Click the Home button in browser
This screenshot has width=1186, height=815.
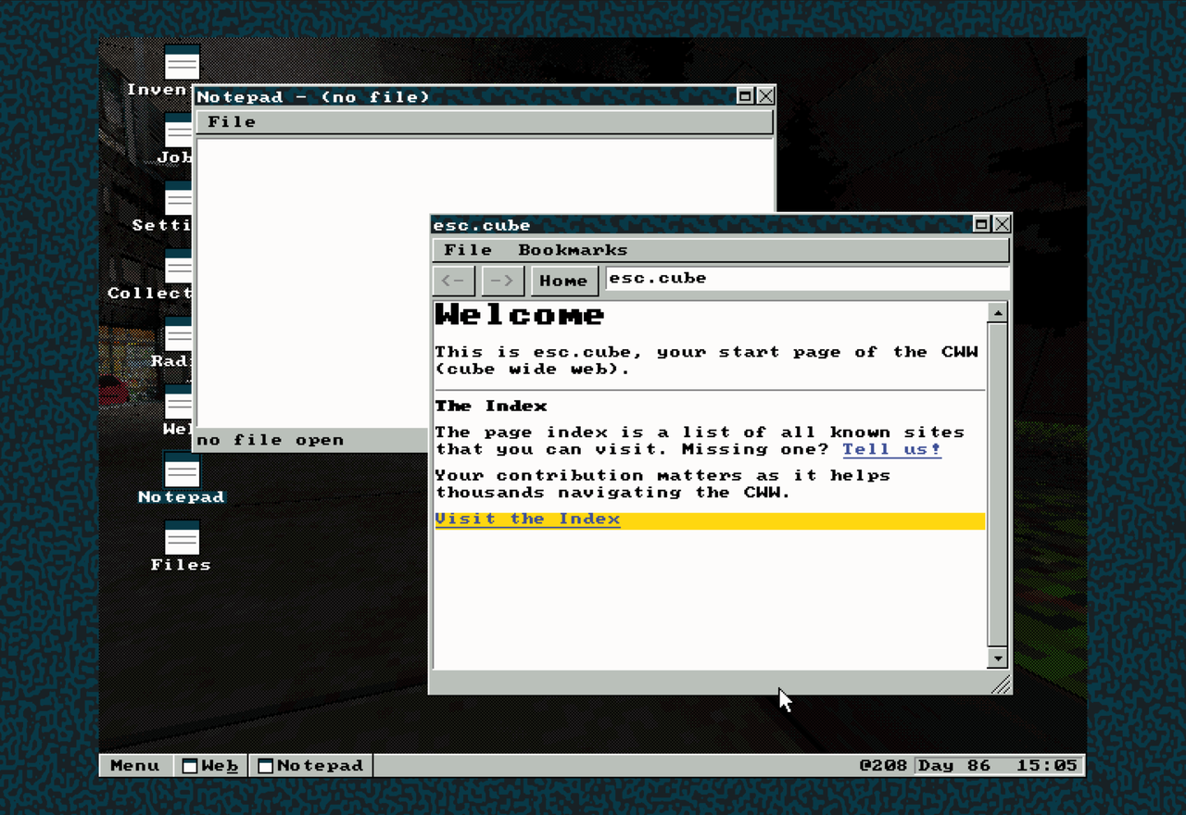(564, 281)
